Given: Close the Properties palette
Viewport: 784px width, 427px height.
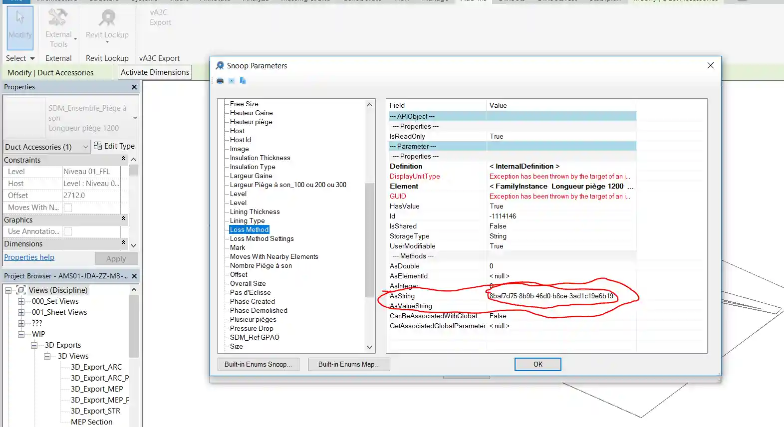Looking at the screenshot, I should coord(134,87).
